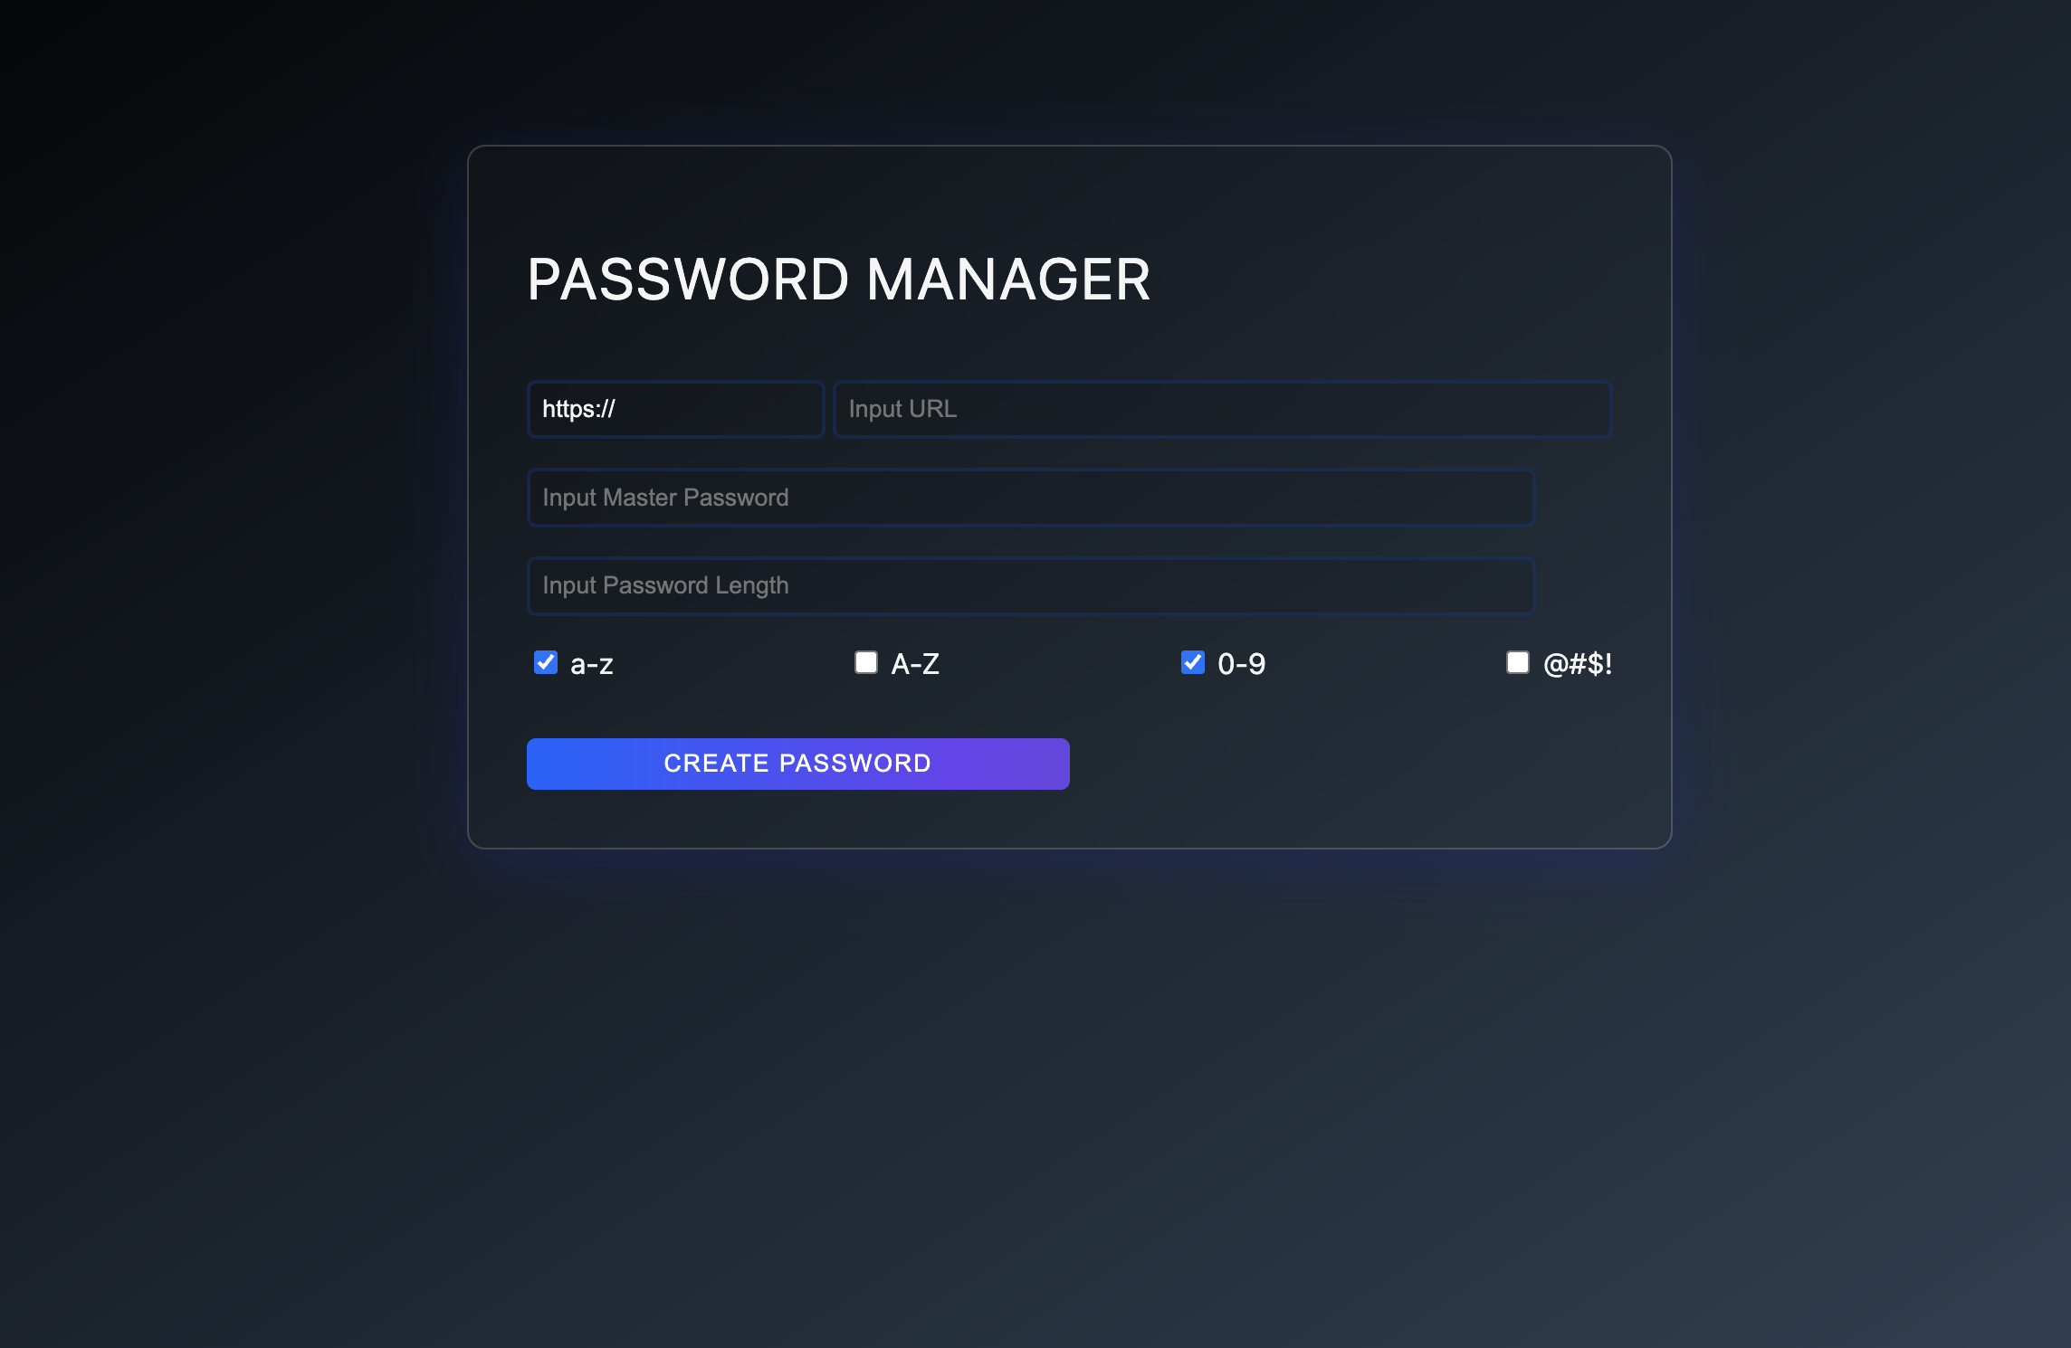This screenshot has width=2071, height=1348.
Task: Click the Input Master Password field
Action: [x=1030, y=497]
